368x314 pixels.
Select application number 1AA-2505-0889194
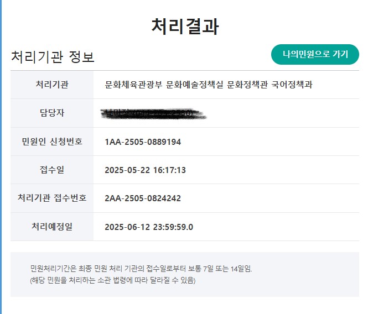(x=143, y=142)
